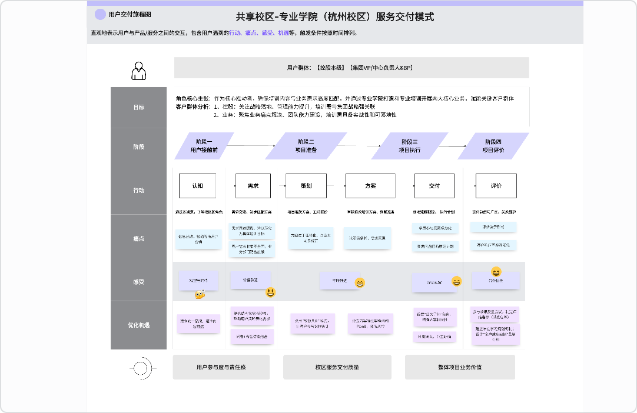Viewport: 637px width, 413px height.
Task: Select the blue pain-point note in 方案 column
Action: click(367, 238)
